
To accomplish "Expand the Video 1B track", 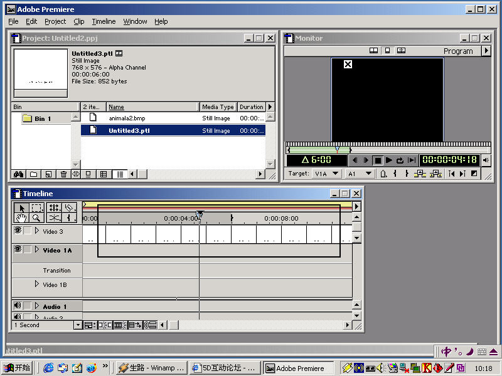I will (x=37, y=284).
